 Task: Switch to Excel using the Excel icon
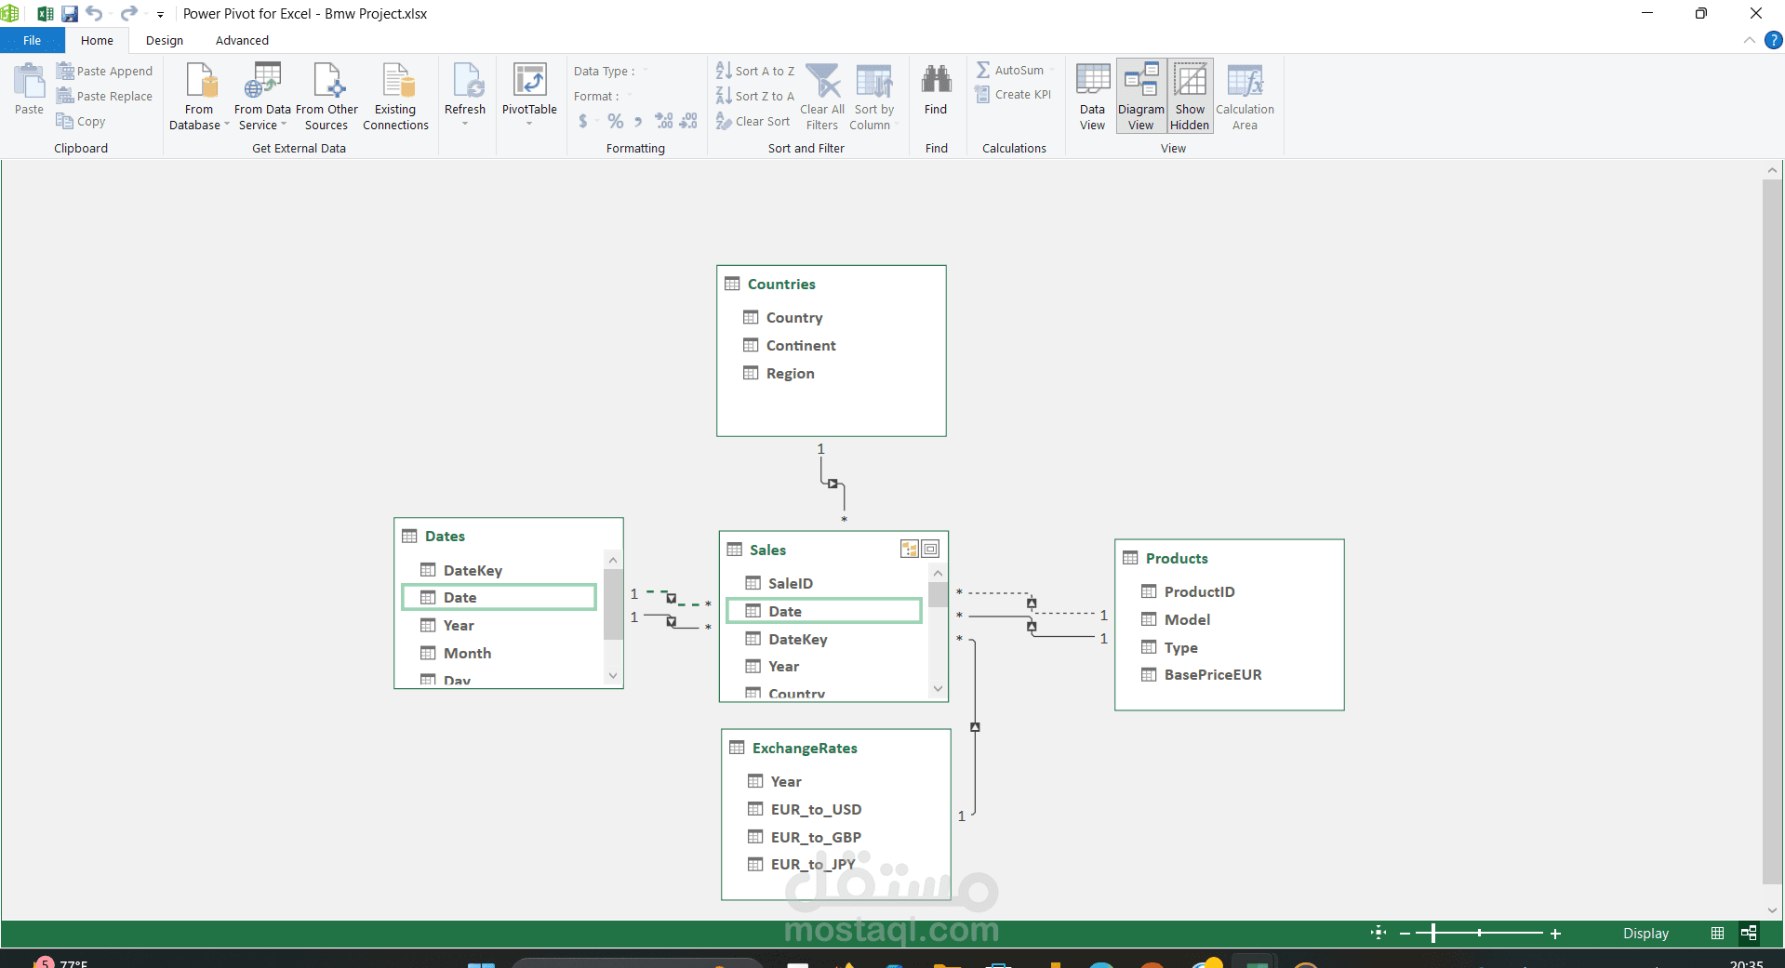tap(45, 14)
